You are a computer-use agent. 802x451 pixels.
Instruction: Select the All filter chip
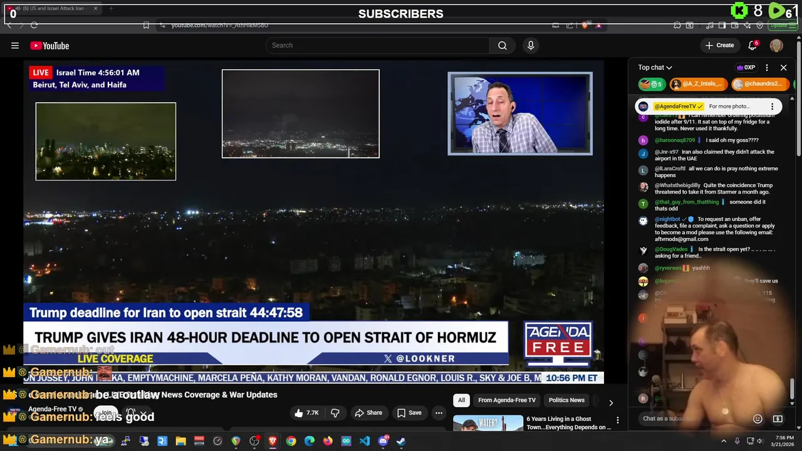coord(461,400)
